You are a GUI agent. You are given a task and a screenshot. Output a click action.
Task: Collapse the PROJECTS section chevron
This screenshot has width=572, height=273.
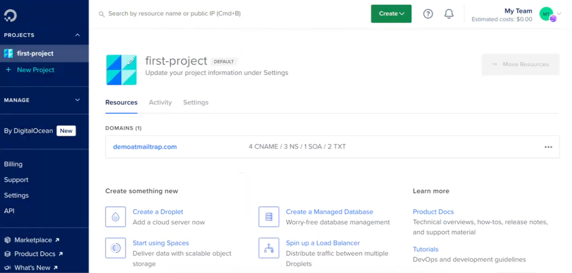tap(78, 35)
